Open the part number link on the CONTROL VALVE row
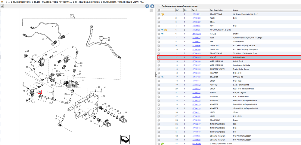 (x=196, y=69)
